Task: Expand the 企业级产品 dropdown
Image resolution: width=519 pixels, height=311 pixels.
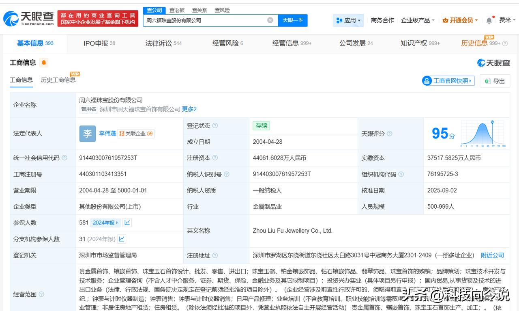Action: coord(418,20)
